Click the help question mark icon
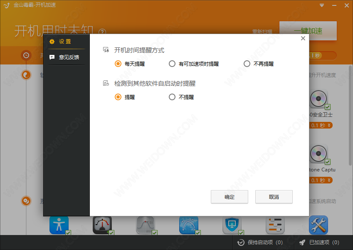Image resolution: width=353 pixels, height=250 pixels. pyautogui.click(x=102, y=32)
